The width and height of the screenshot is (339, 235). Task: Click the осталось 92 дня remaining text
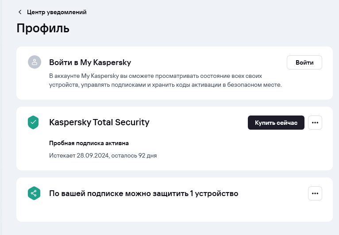(x=134, y=155)
